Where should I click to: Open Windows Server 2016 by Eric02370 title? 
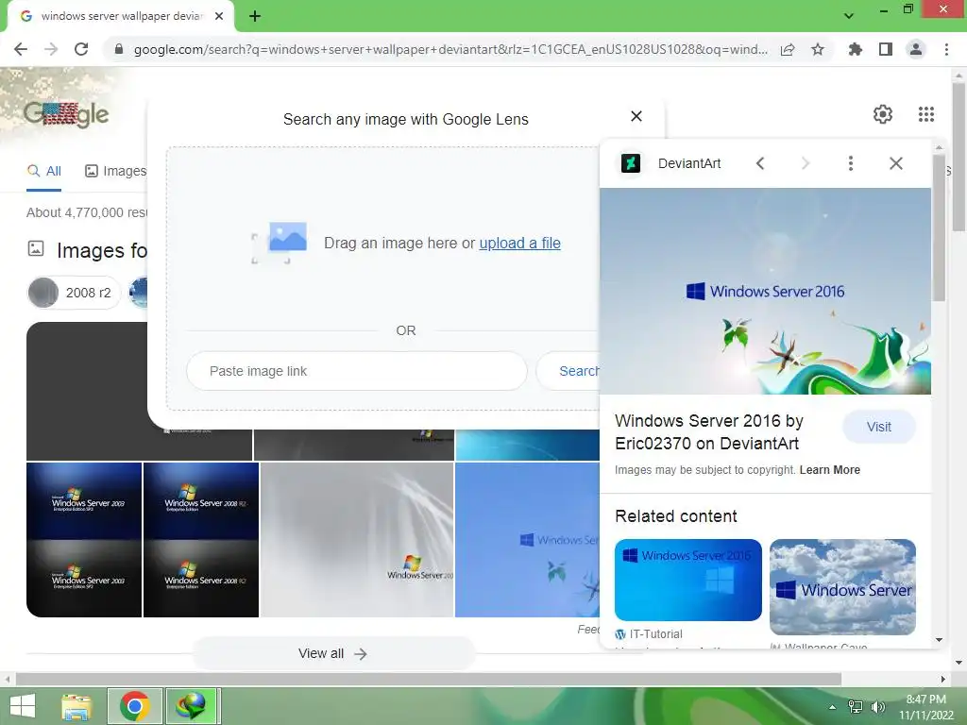pos(709,432)
